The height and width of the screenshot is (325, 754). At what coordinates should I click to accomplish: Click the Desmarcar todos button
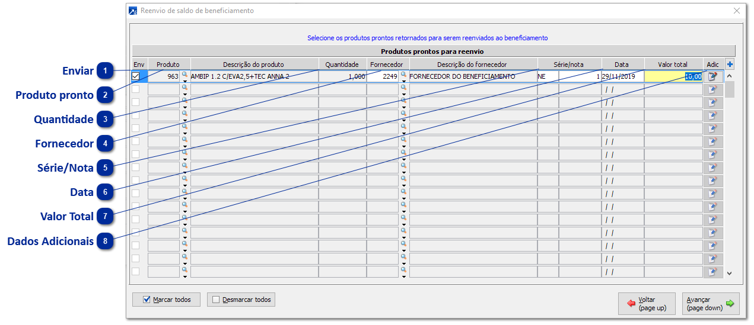(x=241, y=300)
